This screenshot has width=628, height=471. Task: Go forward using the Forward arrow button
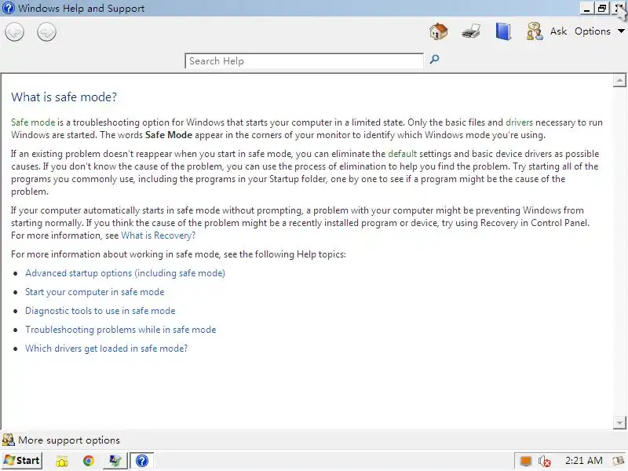click(46, 32)
